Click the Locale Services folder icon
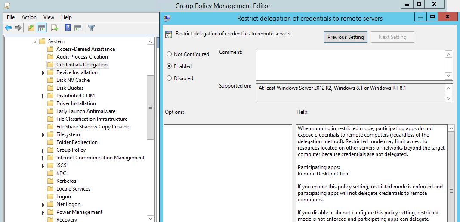Image resolution: width=460 pixels, height=222 pixels. pos(50,189)
